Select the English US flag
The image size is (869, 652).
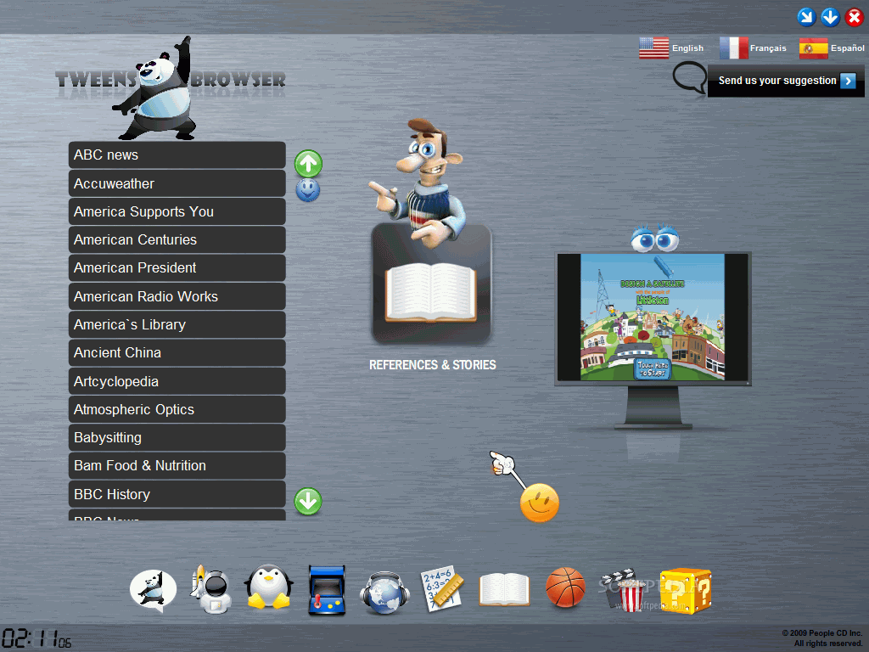click(x=654, y=48)
